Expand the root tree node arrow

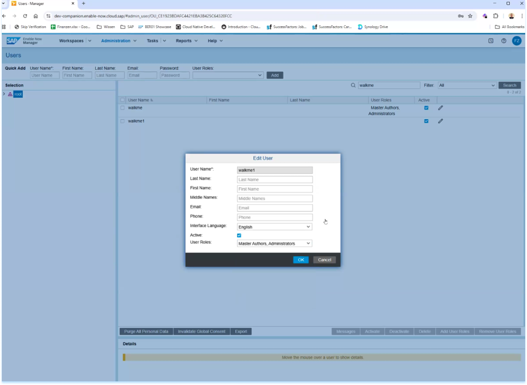[4, 94]
